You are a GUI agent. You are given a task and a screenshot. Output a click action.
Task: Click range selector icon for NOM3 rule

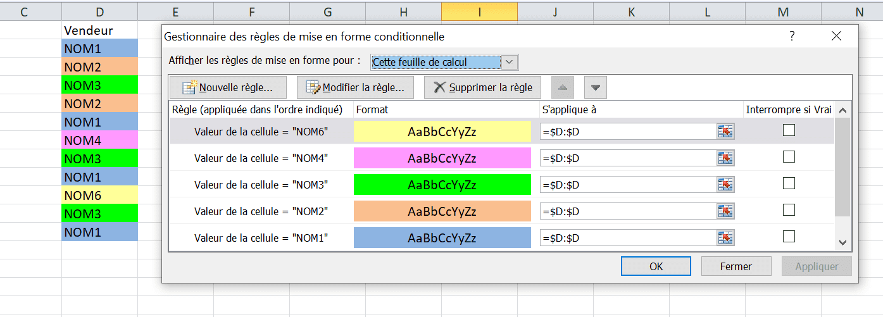725,185
